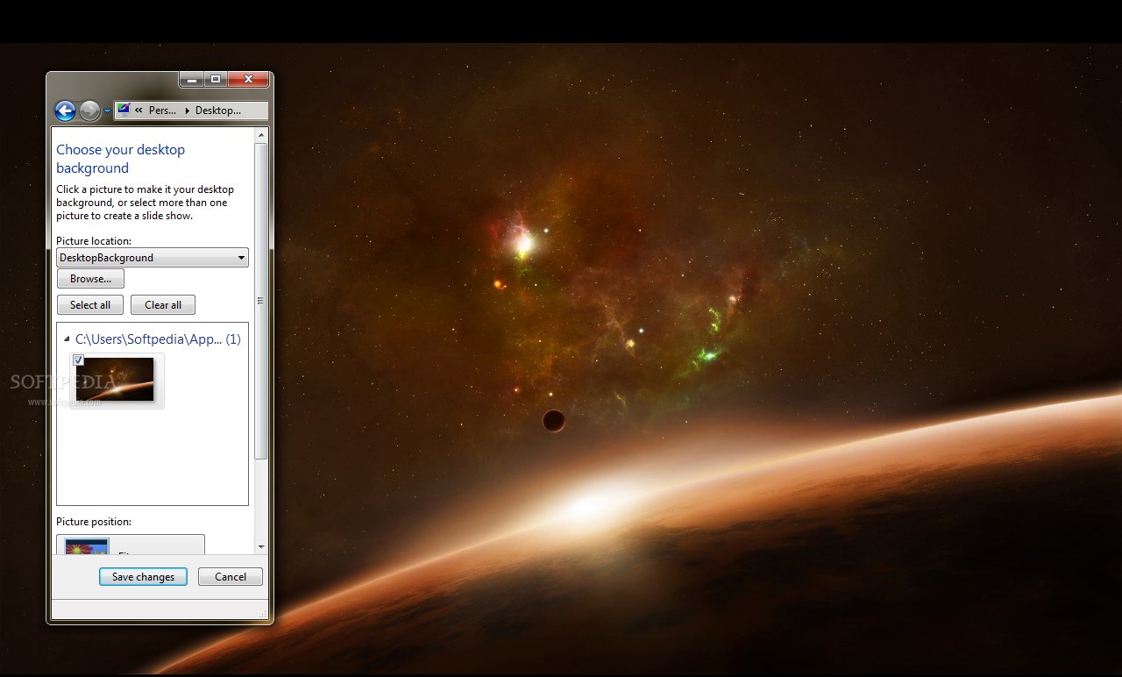1122x677 pixels.
Task: Click the Cancel button
Action: tap(231, 577)
